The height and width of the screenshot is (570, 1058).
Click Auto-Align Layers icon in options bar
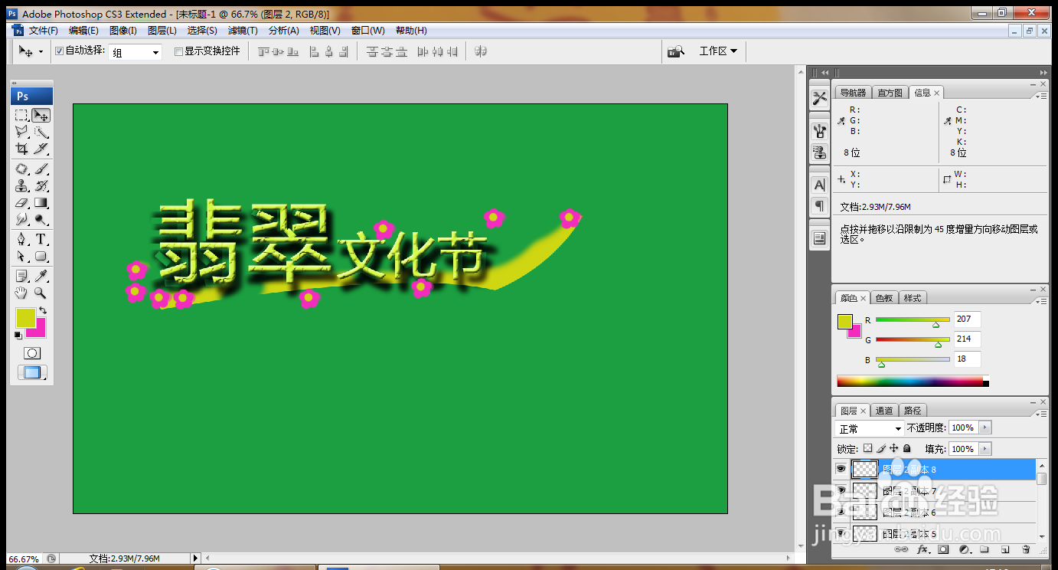(x=481, y=51)
